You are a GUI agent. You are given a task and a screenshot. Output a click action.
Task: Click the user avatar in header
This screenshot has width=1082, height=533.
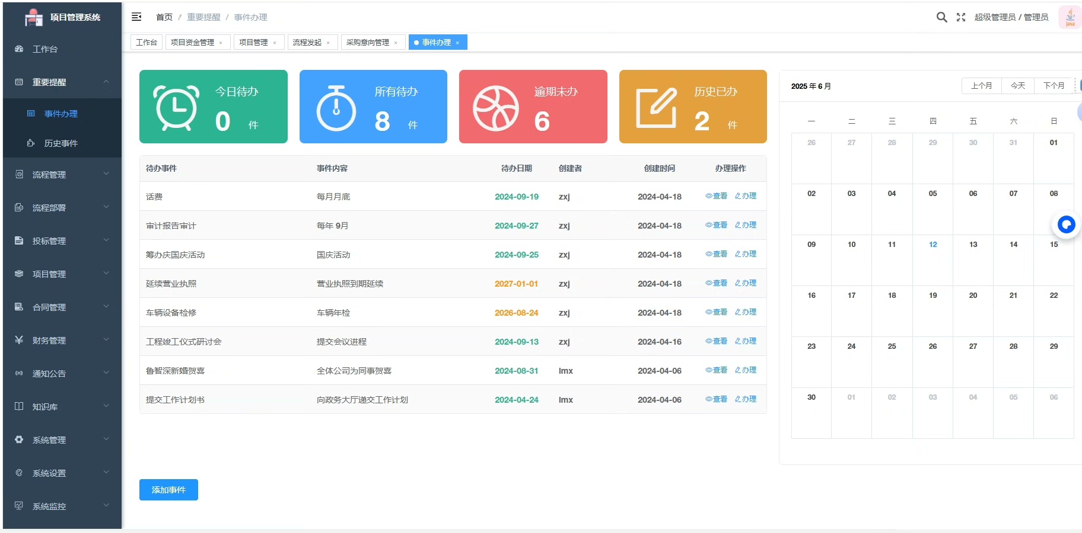point(1070,17)
